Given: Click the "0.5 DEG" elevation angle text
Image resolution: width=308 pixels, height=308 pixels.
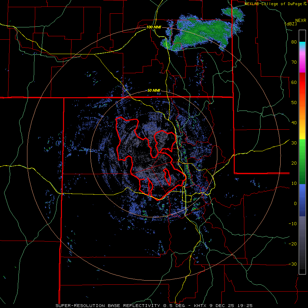Looking at the screenshot, I should click(174, 306).
